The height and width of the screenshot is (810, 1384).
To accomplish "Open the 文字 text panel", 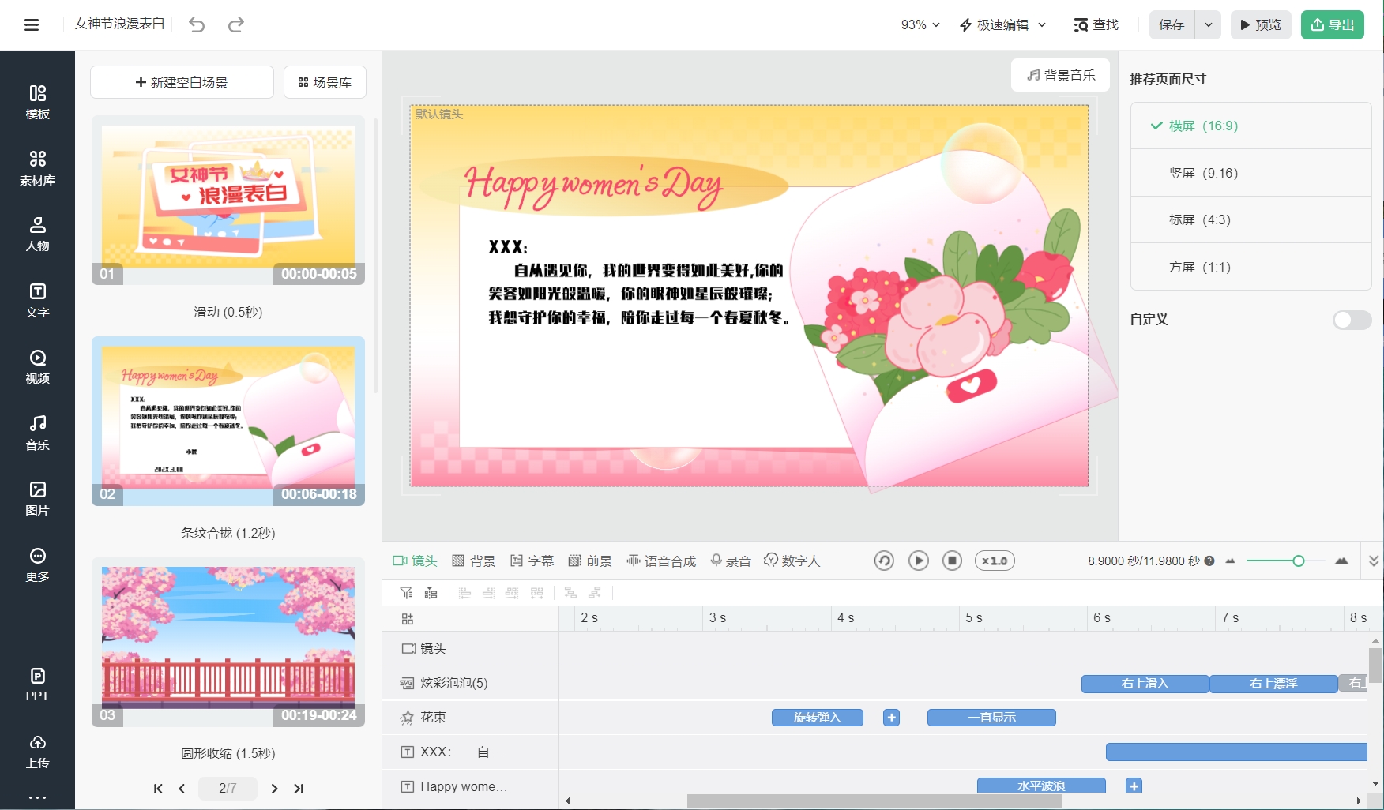I will click(x=37, y=300).
